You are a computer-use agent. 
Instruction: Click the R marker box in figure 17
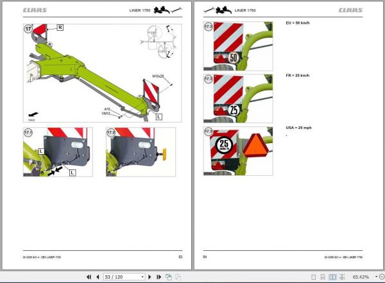tap(60, 28)
